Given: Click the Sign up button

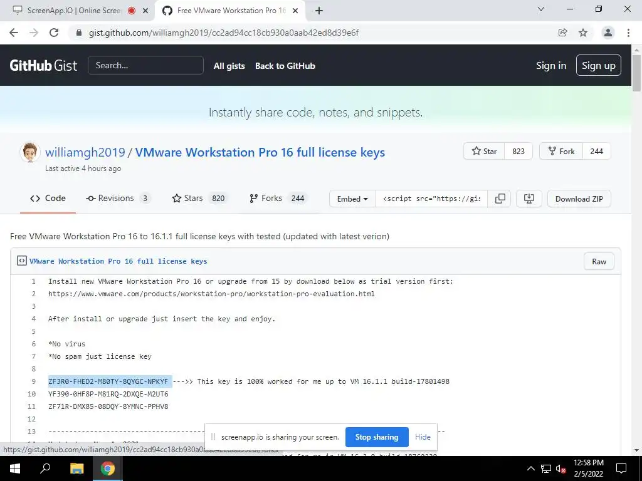Looking at the screenshot, I should pyautogui.click(x=598, y=65).
